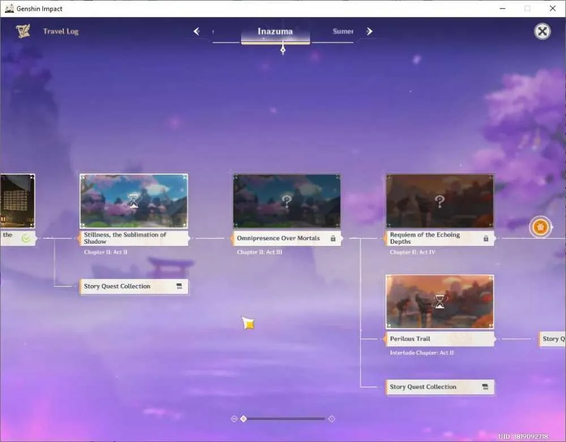The image size is (566, 442).
Task: Click the icon on the Story Quest Collection under Perilous Trail
Action: click(x=485, y=387)
